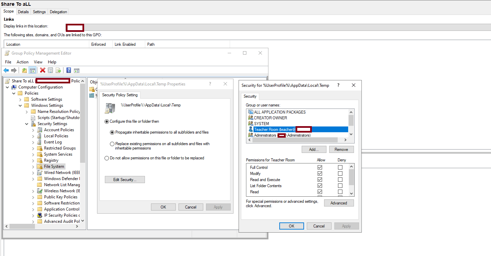Open Help via the question mark toolbar icon

pos(69,70)
